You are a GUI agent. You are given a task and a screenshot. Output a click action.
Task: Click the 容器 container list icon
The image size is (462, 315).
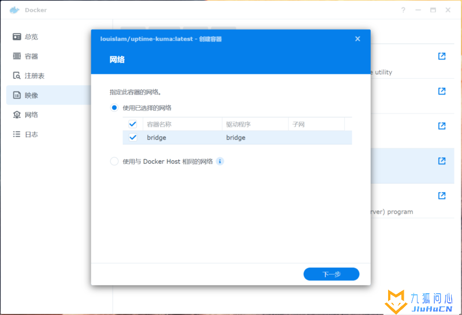click(17, 56)
